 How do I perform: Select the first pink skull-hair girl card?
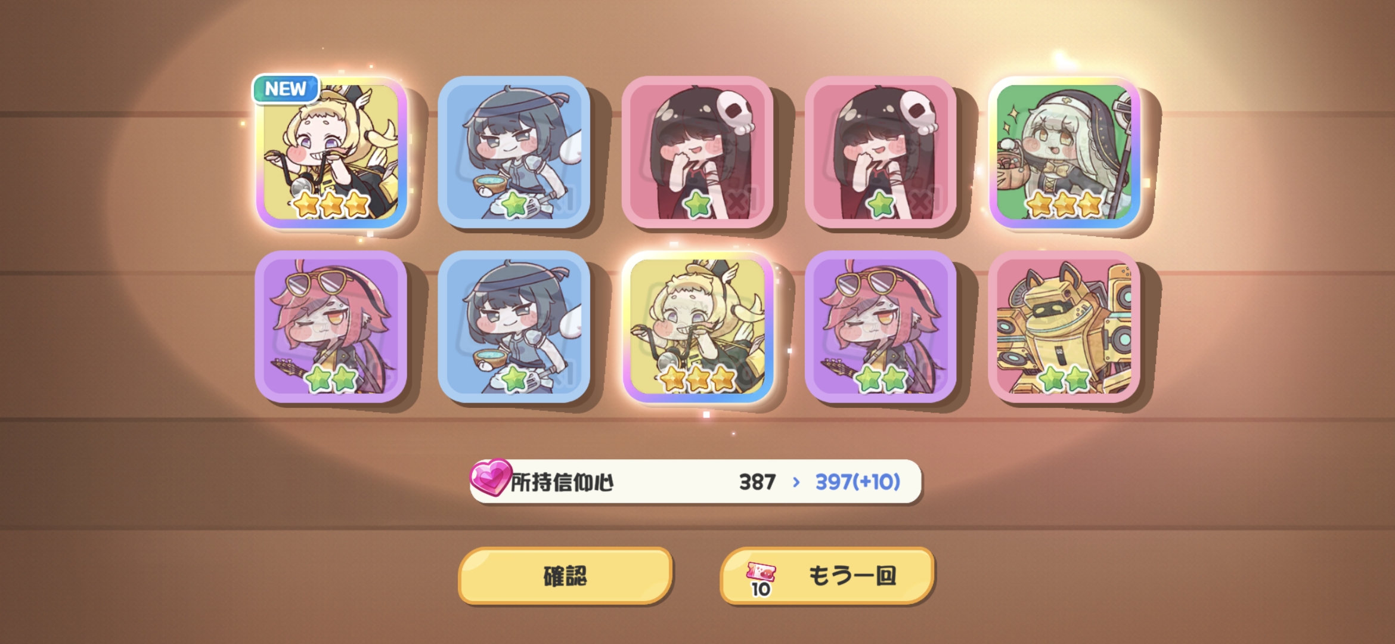pos(697,152)
